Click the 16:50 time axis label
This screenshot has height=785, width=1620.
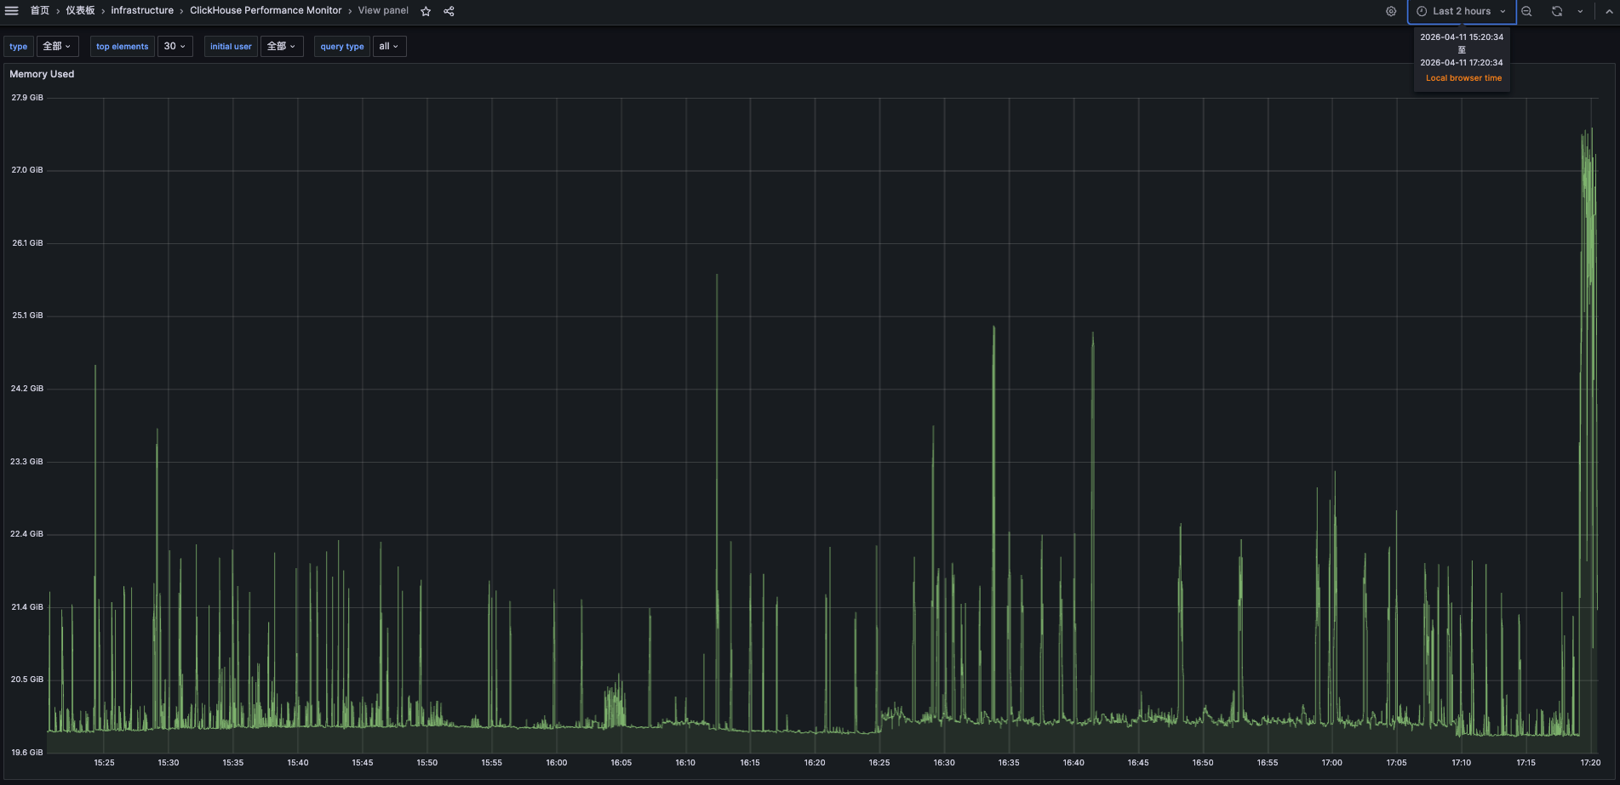(x=1203, y=763)
